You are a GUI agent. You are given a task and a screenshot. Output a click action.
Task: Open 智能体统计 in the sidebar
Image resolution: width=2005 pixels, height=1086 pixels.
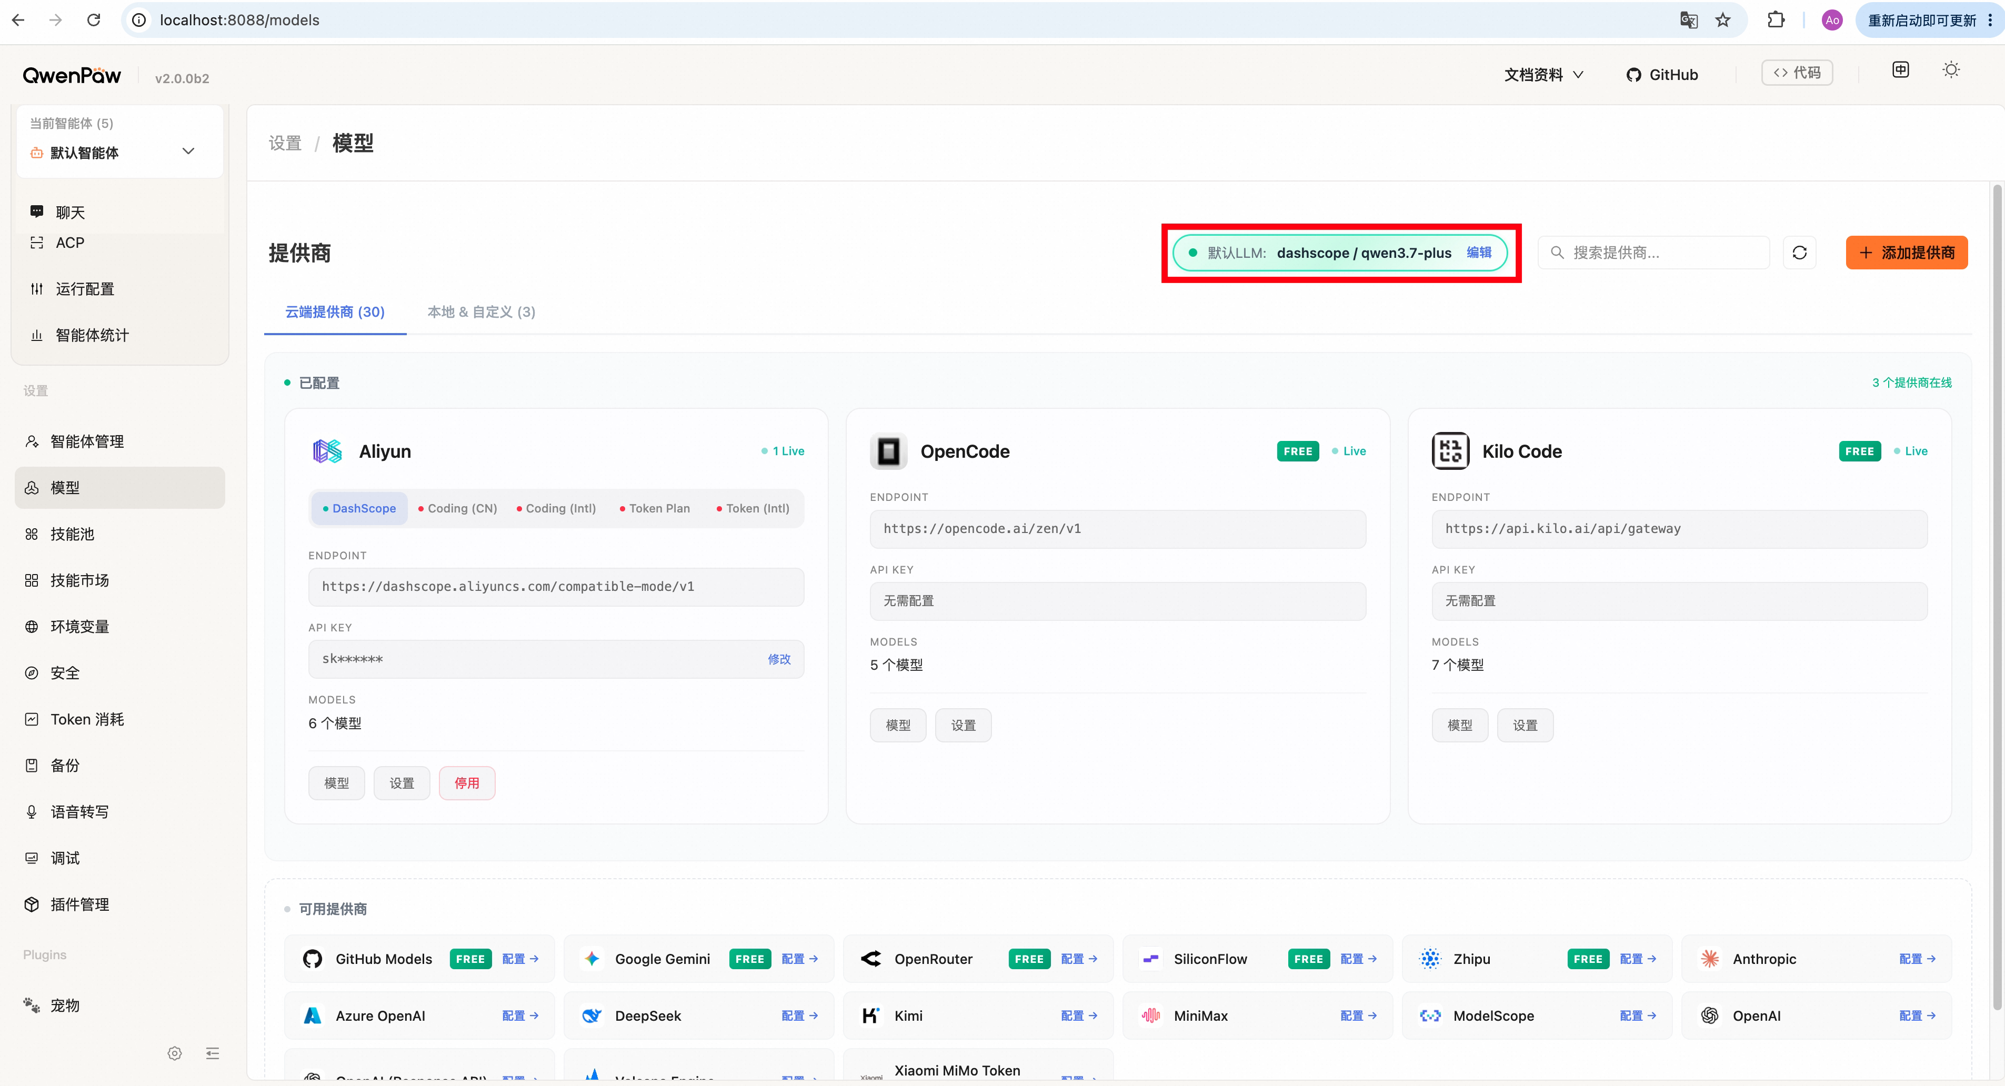pos(120,335)
